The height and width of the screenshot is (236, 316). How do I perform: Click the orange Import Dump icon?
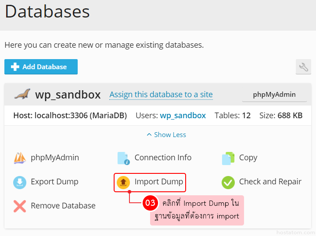(124, 182)
